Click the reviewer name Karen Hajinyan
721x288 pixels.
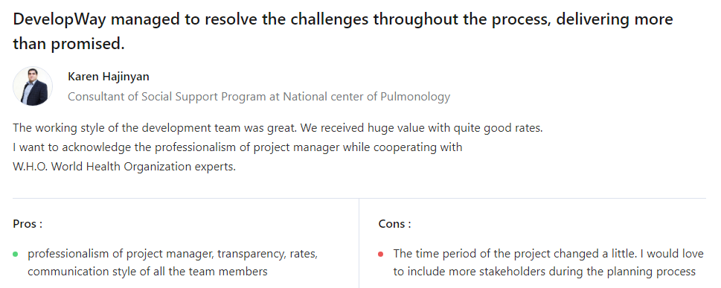point(109,77)
